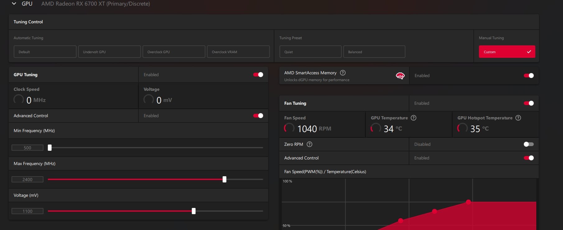Click the Zero RPM help icon
Viewport: 563px width, 230px height.
(x=309, y=144)
